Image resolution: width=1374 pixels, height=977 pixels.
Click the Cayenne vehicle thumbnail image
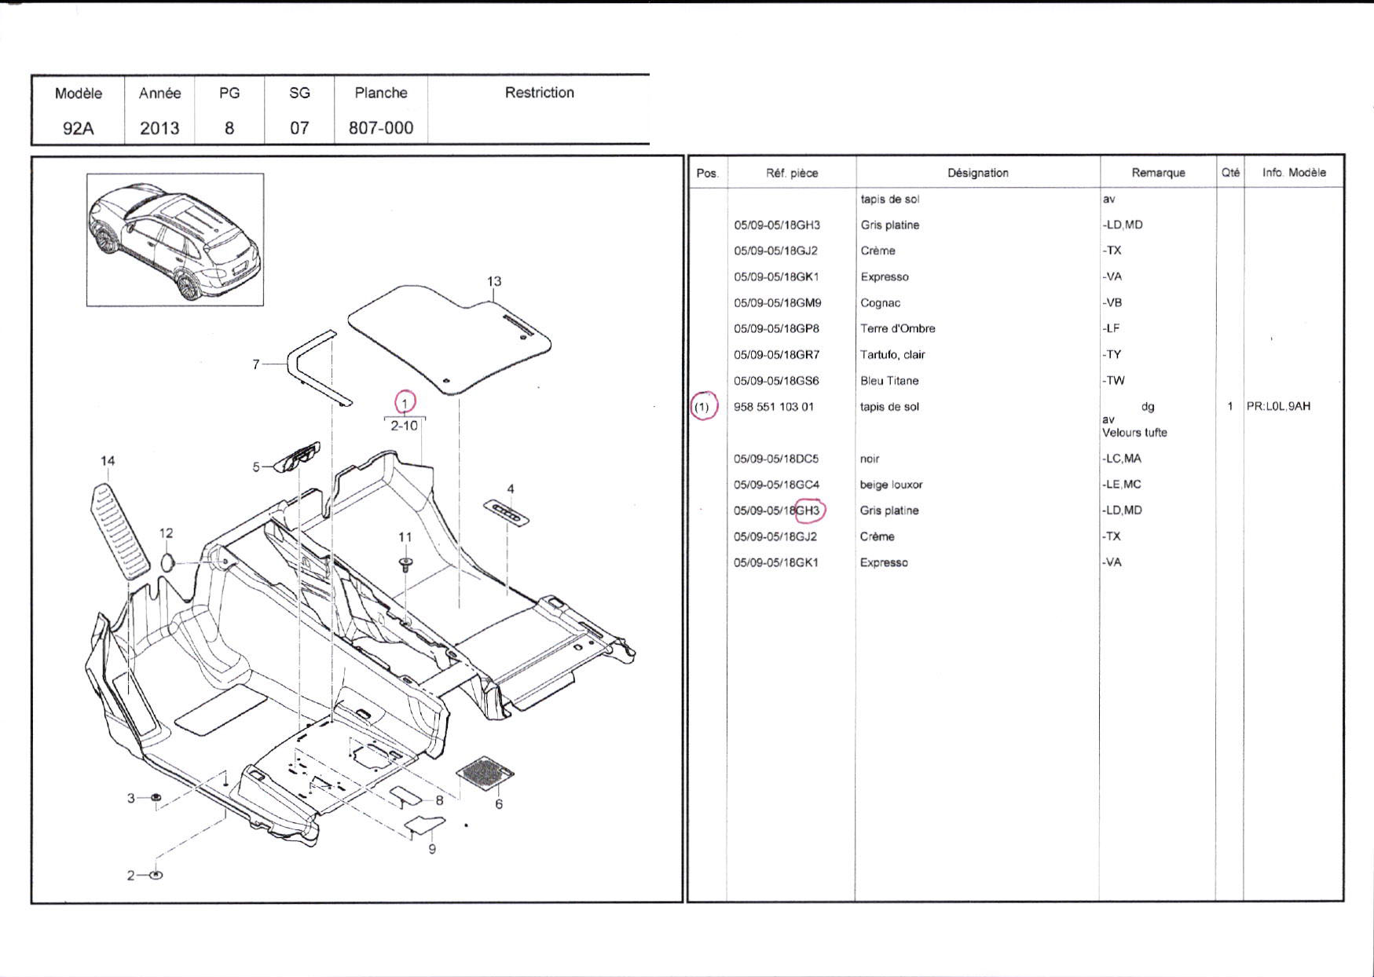pos(174,240)
